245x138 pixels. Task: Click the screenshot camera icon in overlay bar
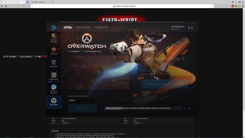coord(39,57)
